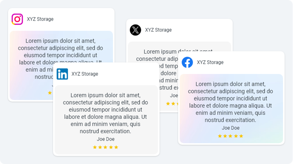The image size is (293, 164).
Task: Click the five-star rating on LinkedIn card
Action: (x=105, y=147)
